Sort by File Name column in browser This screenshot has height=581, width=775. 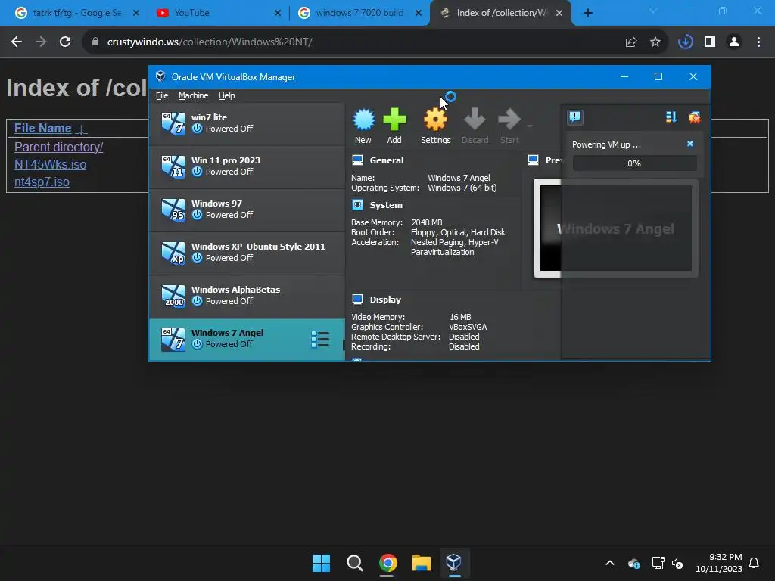tap(43, 129)
